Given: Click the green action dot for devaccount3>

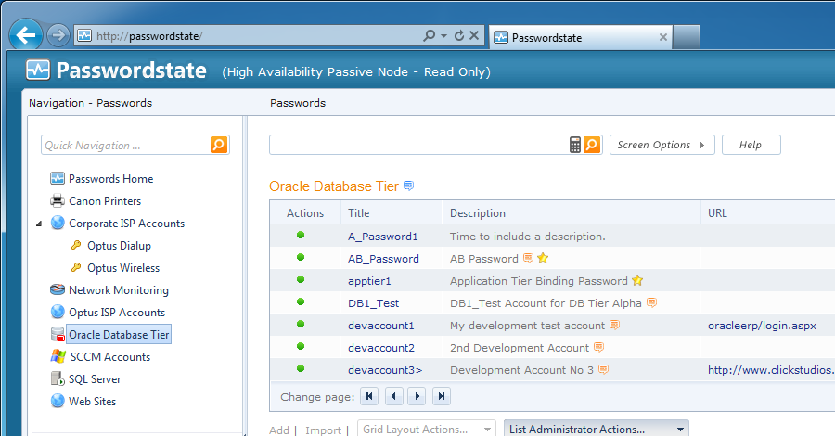Looking at the screenshot, I should pos(301,368).
